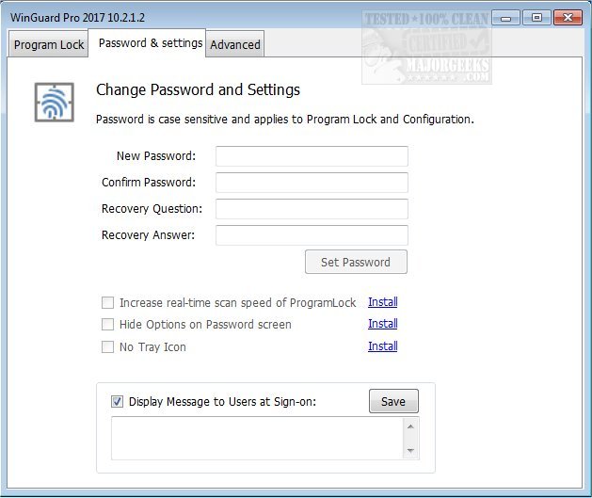Click the message box scroll down arrow
The image size is (592, 498).
pyautogui.click(x=409, y=451)
